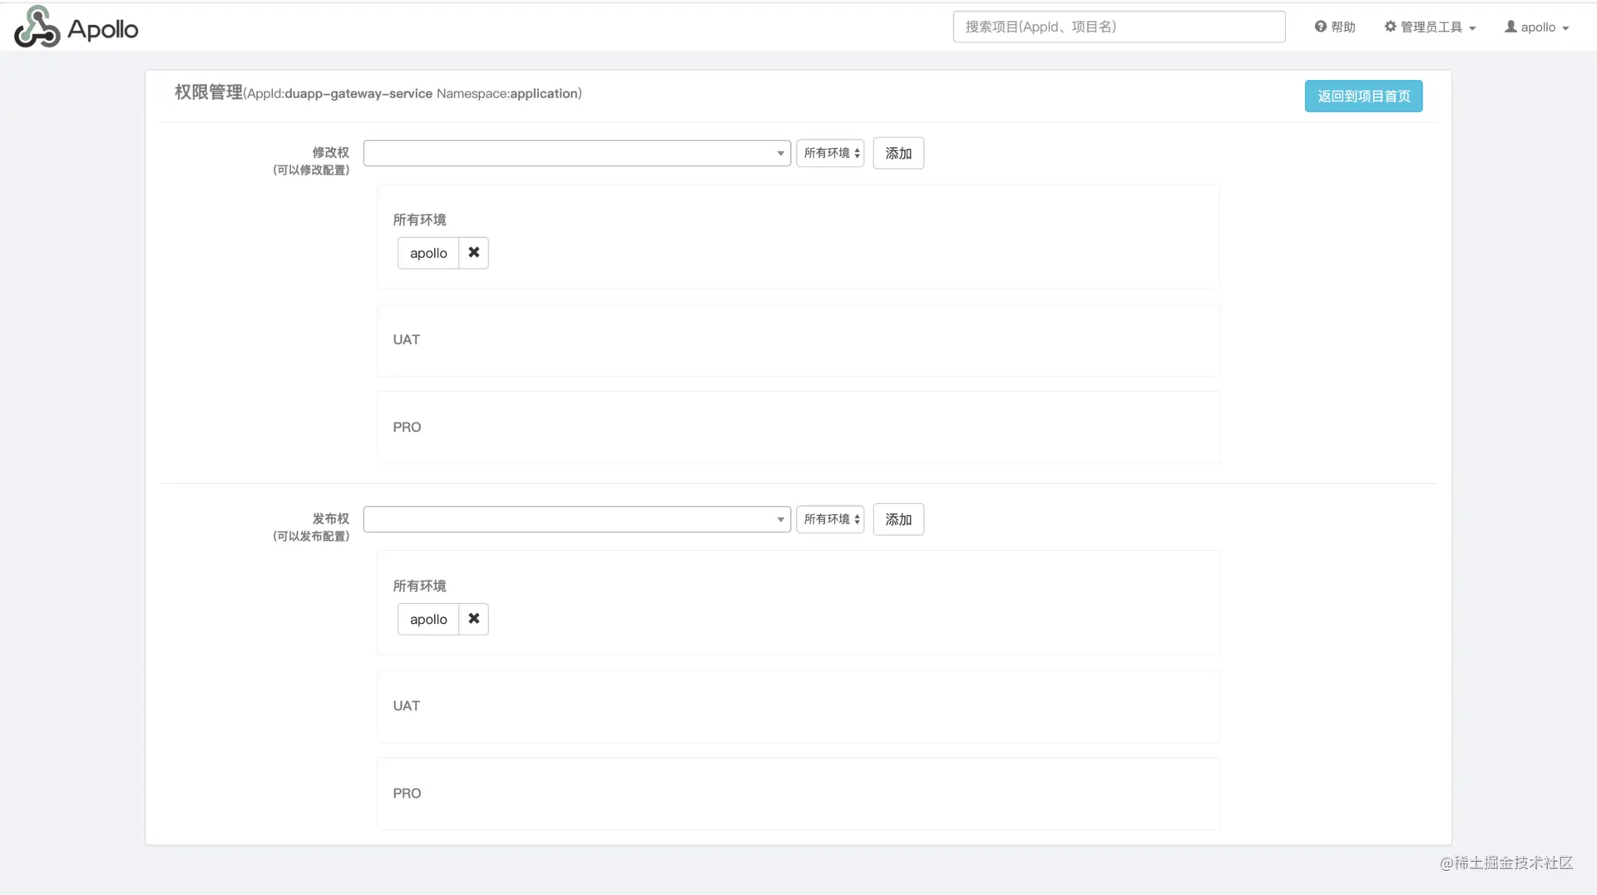Click the Apollo brand text link
Image resolution: width=1597 pixels, height=895 pixels.
coord(103,29)
